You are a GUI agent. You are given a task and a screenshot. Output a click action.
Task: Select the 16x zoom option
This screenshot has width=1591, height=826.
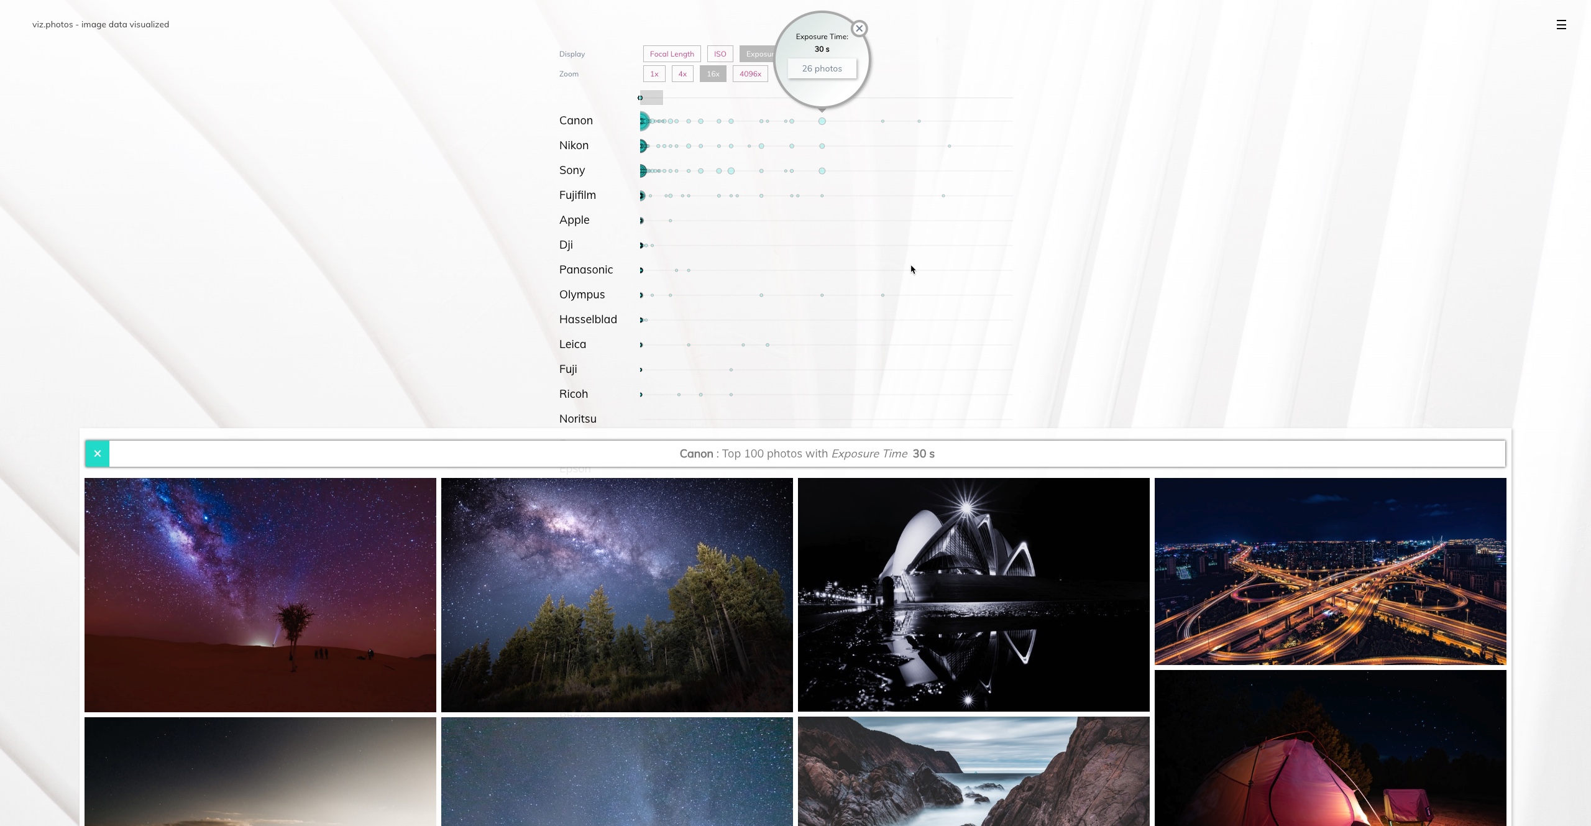[713, 73]
